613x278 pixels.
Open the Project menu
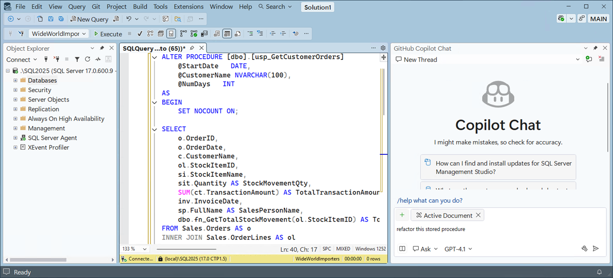pyautogui.click(x=116, y=7)
